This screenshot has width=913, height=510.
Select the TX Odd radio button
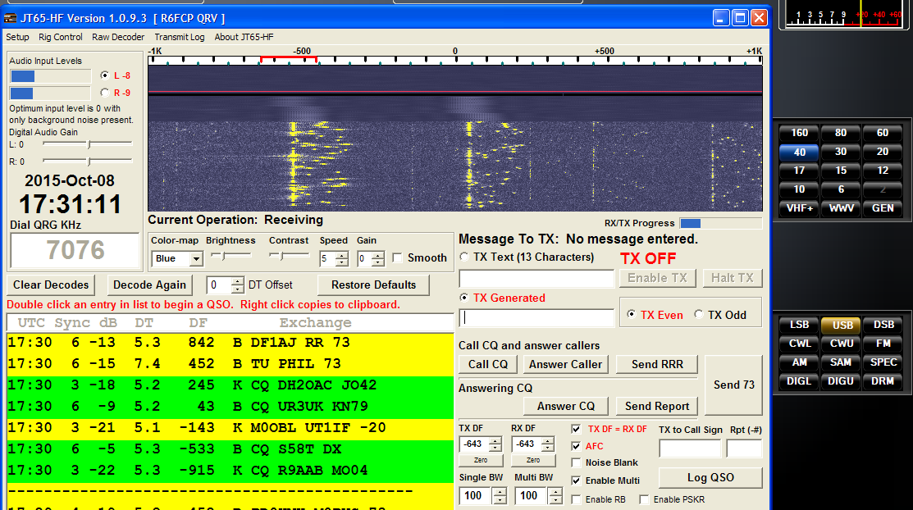click(x=699, y=315)
